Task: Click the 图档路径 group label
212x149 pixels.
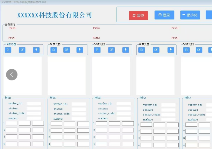Action: (10, 24)
